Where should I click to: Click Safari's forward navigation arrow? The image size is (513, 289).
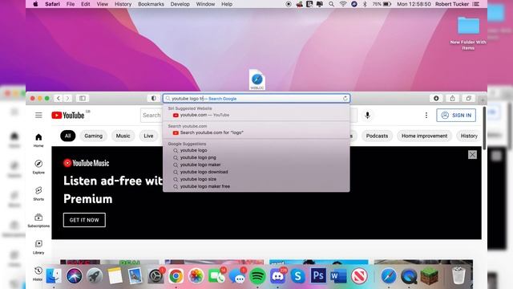pyautogui.click(x=67, y=98)
